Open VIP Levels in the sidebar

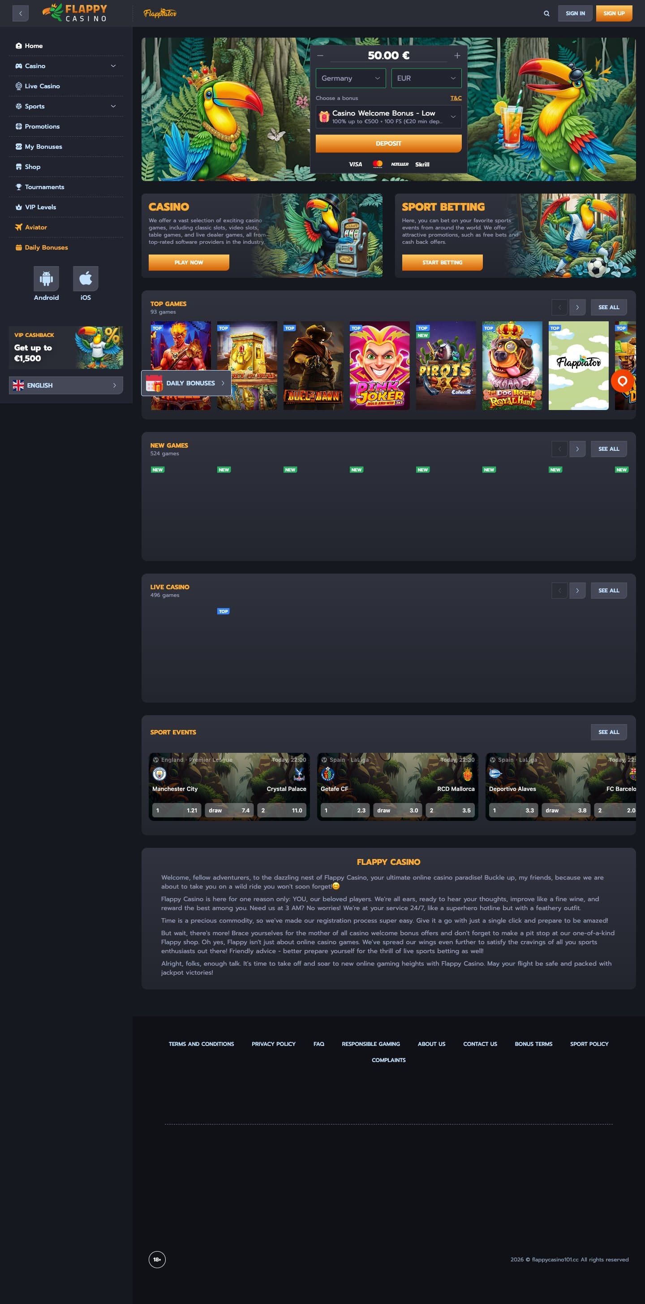click(x=66, y=207)
